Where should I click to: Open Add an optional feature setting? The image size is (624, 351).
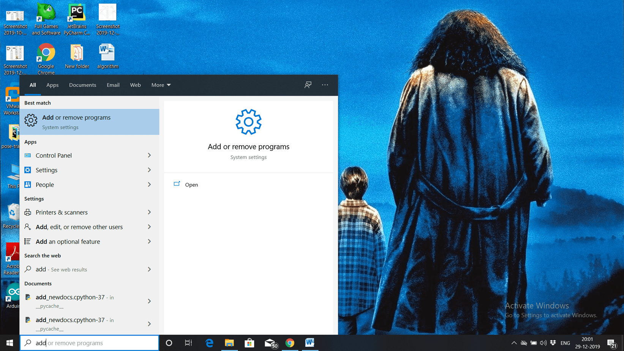point(82,242)
